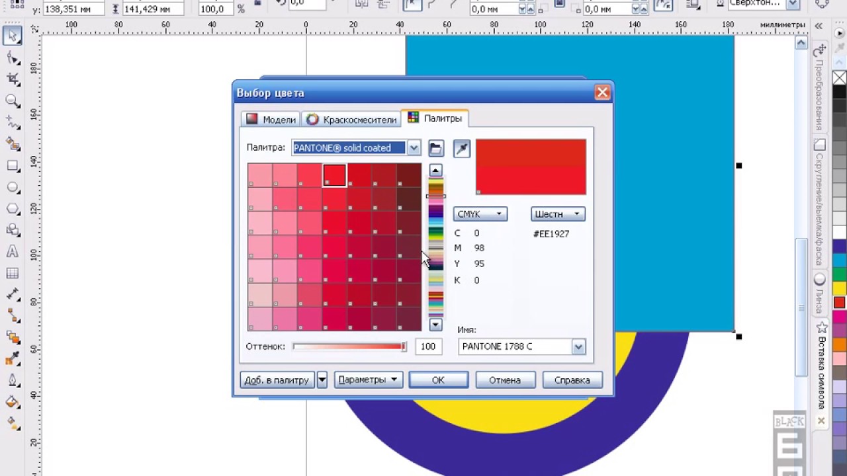
Task: Select the Ellipse tool
Action: click(12, 187)
